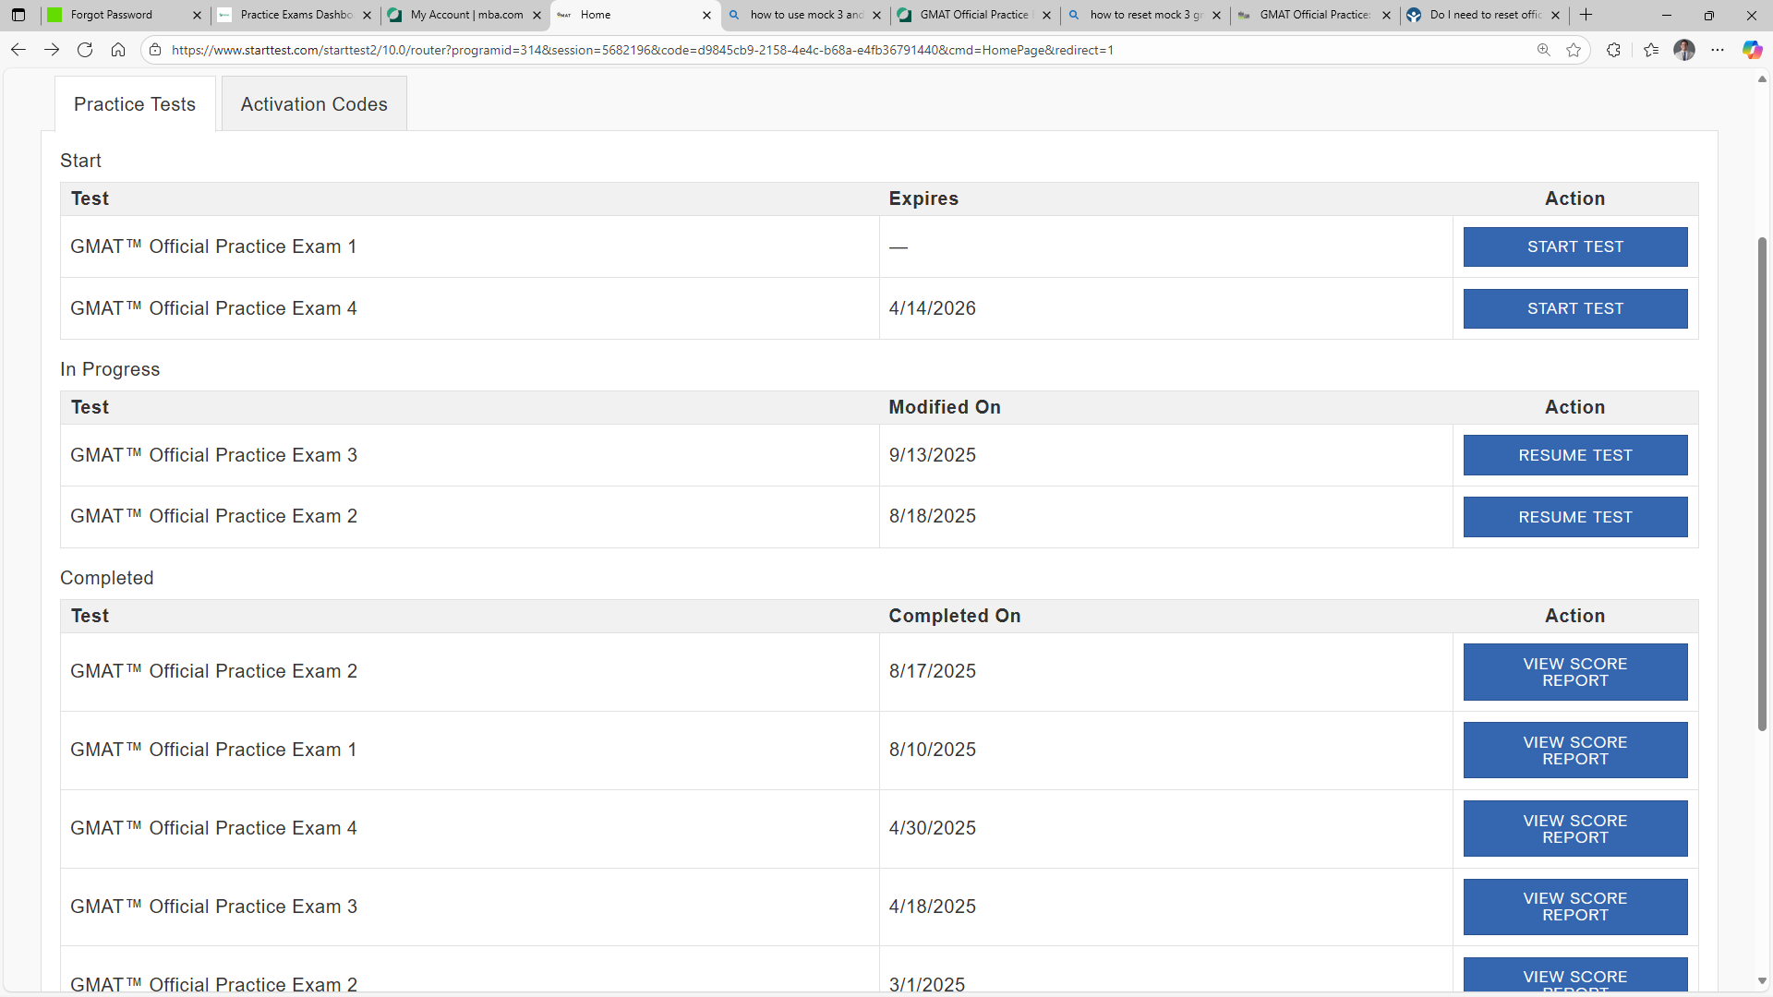Click the page refresh icon
Image resolution: width=1773 pixels, height=997 pixels.
pos(85,50)
